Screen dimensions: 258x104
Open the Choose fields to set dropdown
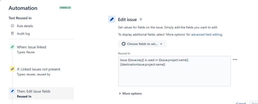[142, 44]
